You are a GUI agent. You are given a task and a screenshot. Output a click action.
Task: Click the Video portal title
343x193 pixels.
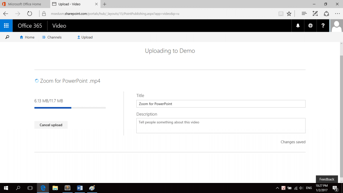click(59, 26)
